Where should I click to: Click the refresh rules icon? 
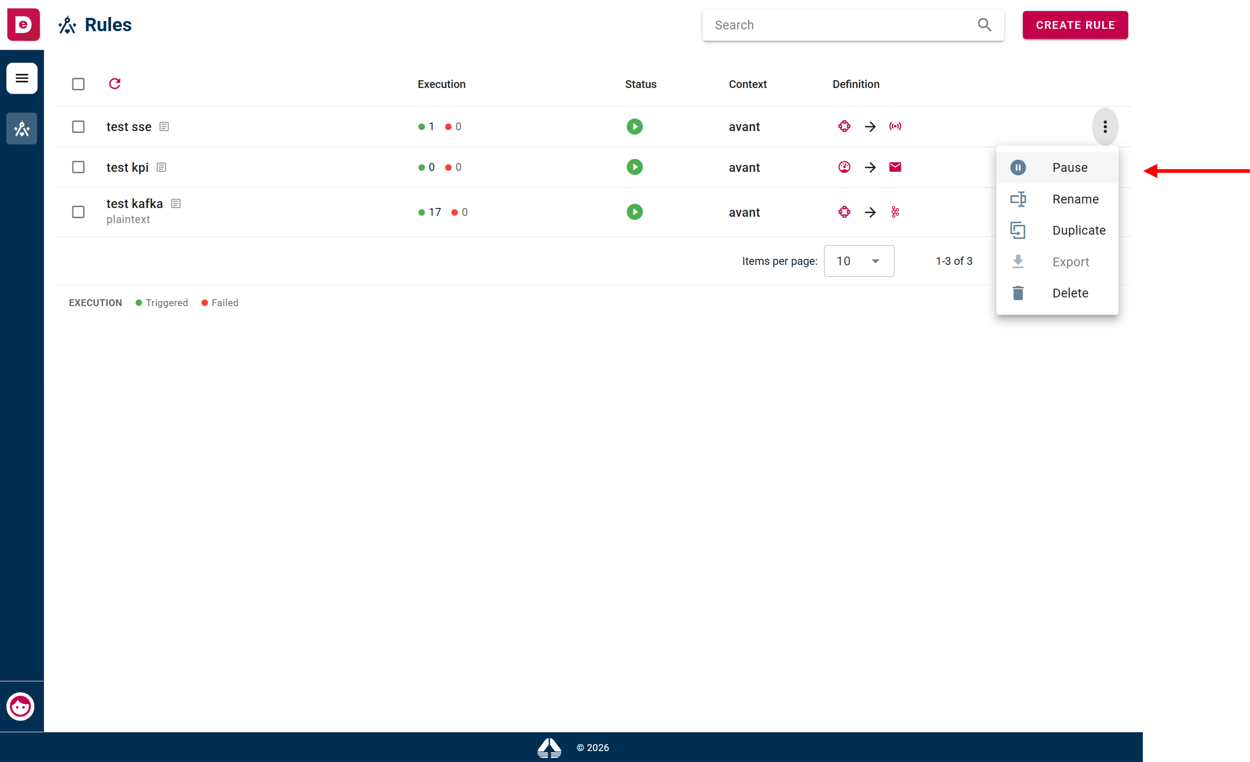(x=114, y=84)
